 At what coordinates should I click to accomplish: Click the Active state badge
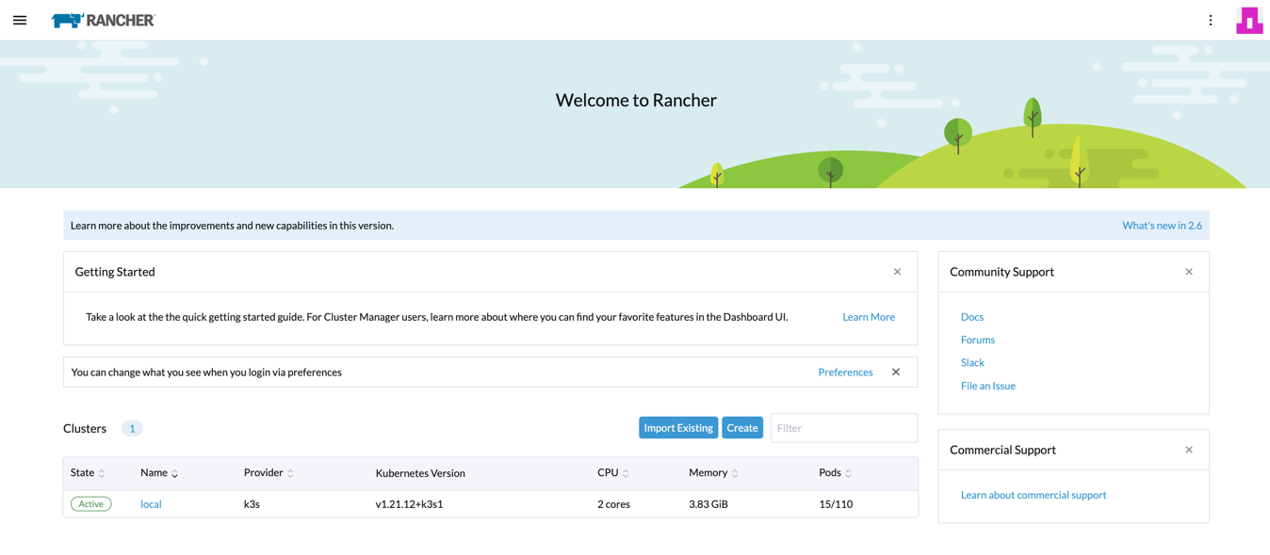(91, 504)
